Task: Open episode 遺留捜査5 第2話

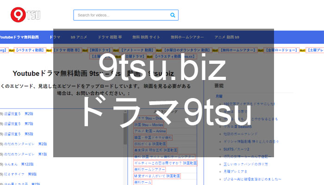Action: [19, 114]
